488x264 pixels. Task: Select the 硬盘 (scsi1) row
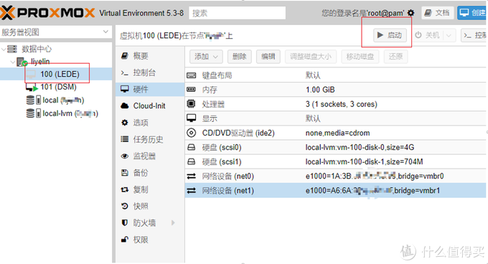336,161
